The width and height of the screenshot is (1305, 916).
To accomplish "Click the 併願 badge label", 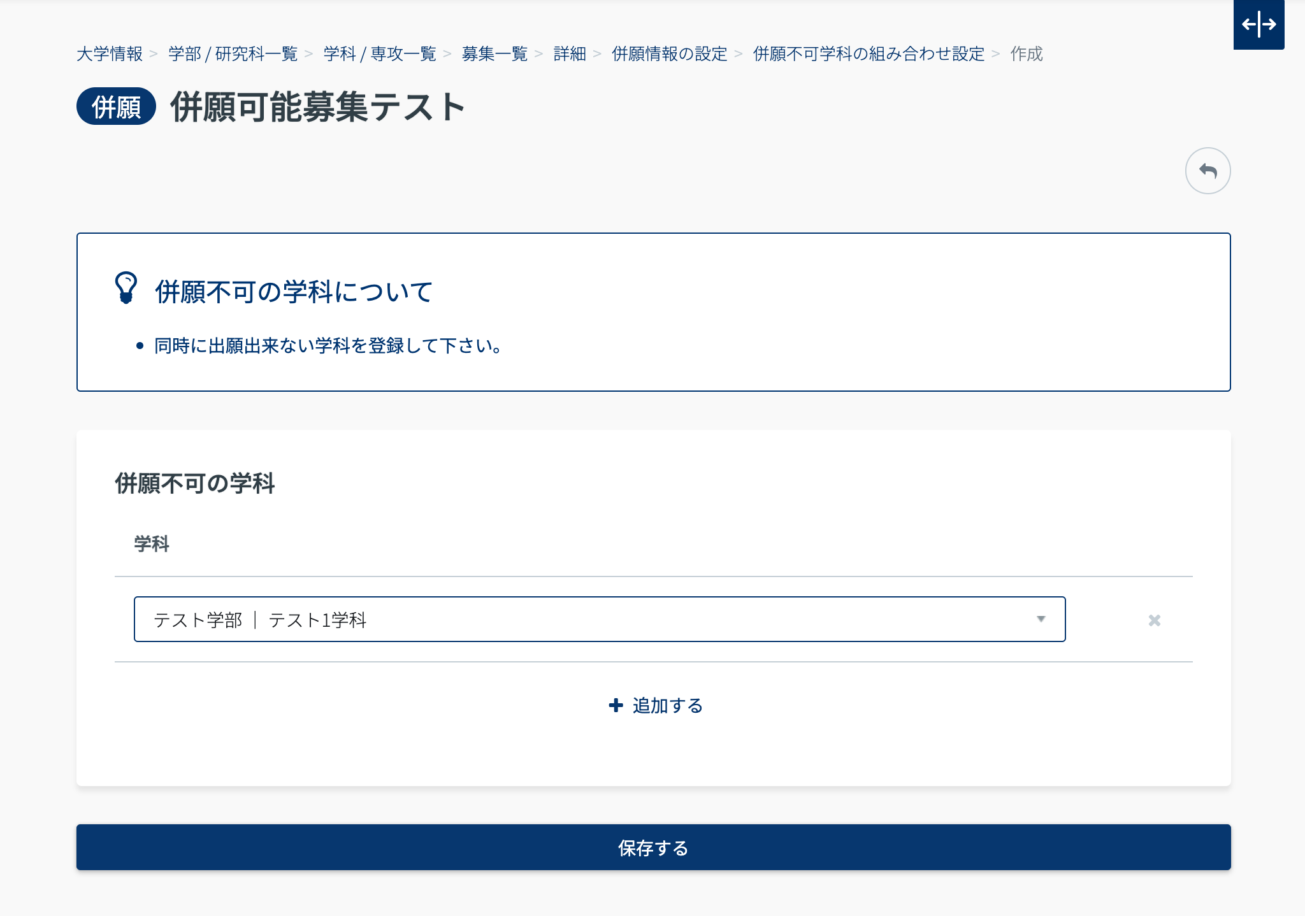I will pos(116,106).
